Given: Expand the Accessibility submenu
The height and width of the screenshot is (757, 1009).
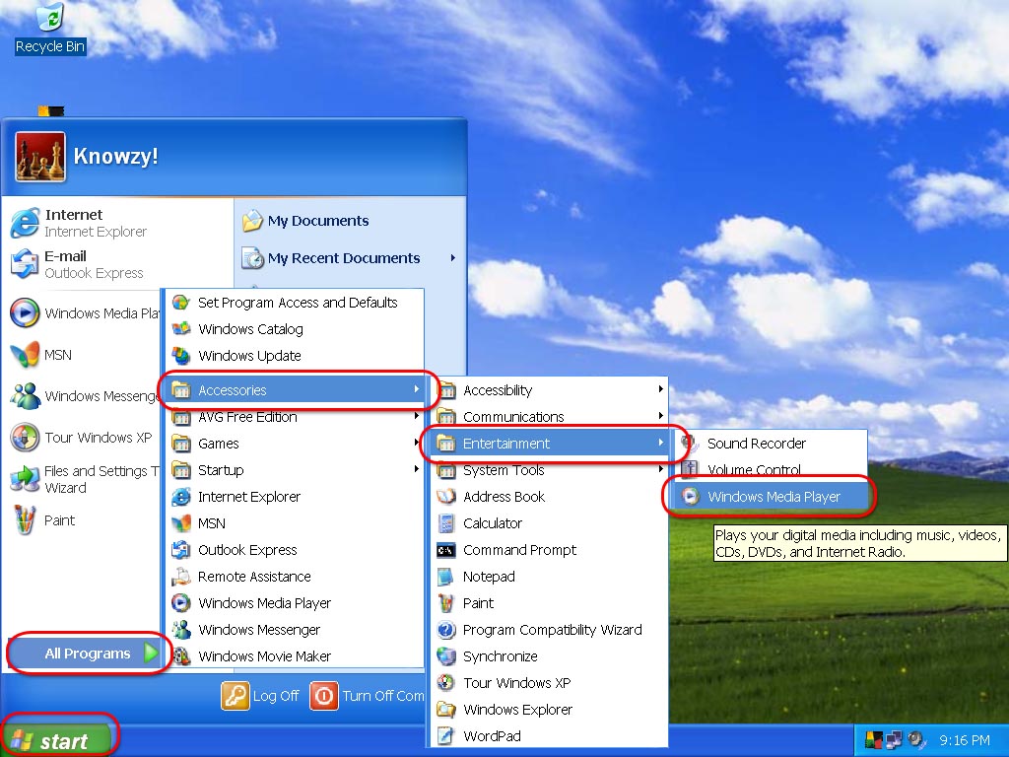Looking at the screenshot, I should click(550, 390).
